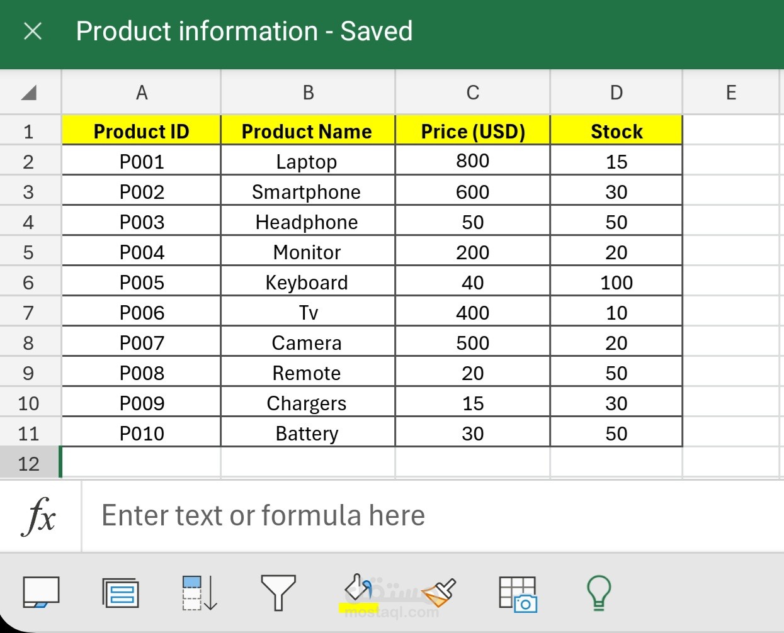The height and width of the screenshot is (633, 784).
Task: Select row 12 header
Action: pos(29,464)
